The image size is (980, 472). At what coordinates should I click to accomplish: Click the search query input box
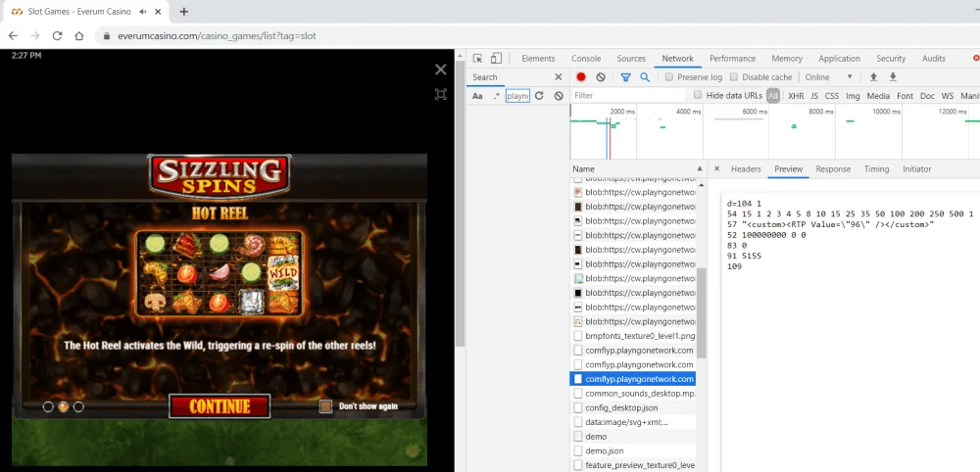click(x=517, y=96)
